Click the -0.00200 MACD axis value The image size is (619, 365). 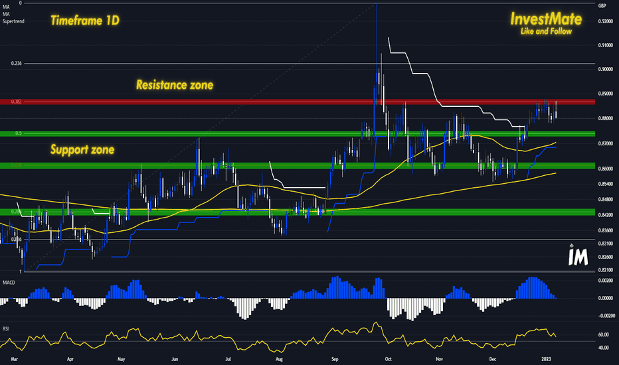[x=605, y=316]
